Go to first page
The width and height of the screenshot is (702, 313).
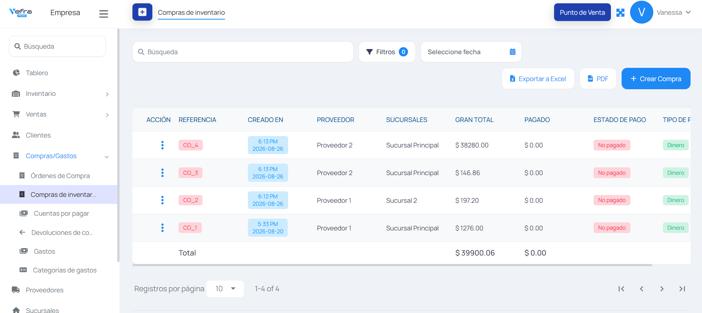click(x=621, y=289)
